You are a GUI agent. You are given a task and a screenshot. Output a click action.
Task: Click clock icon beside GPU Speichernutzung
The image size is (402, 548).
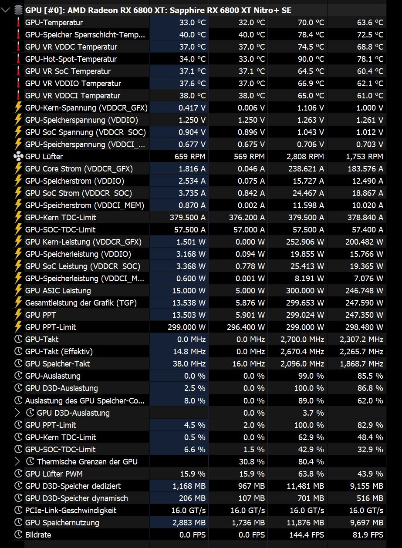(x=18, y=522)
